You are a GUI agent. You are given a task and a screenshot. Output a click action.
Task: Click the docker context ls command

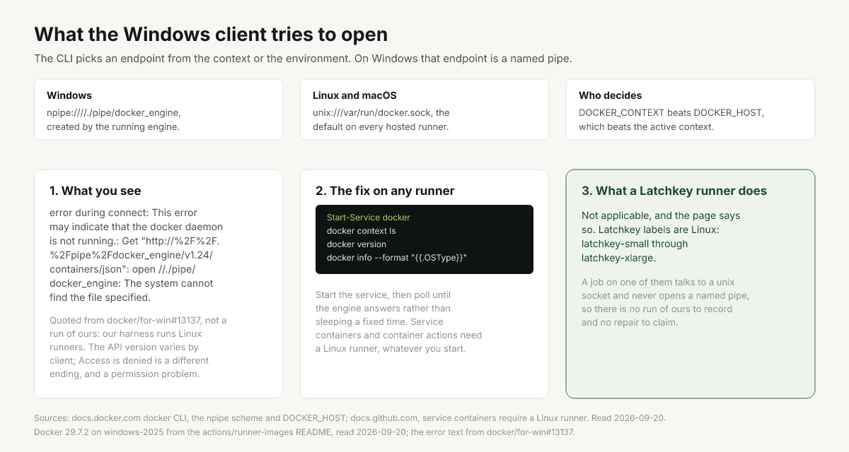pos(362,231)
